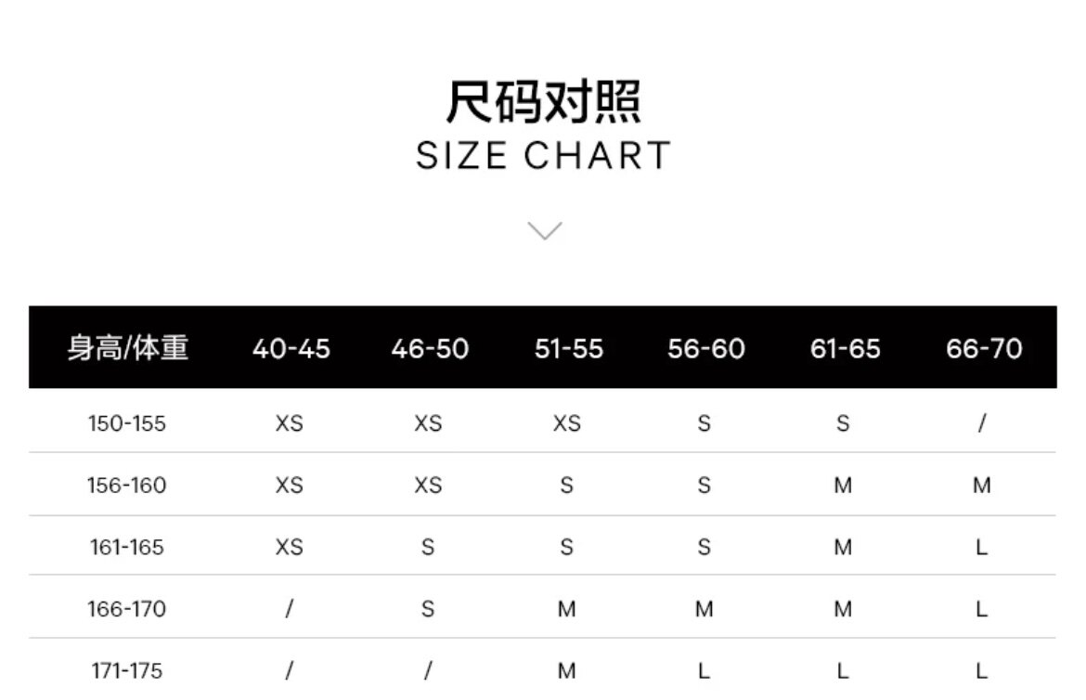1086x700 pixels.
Task: Click the 身高/体重 header cell
Action: [128, 348]
